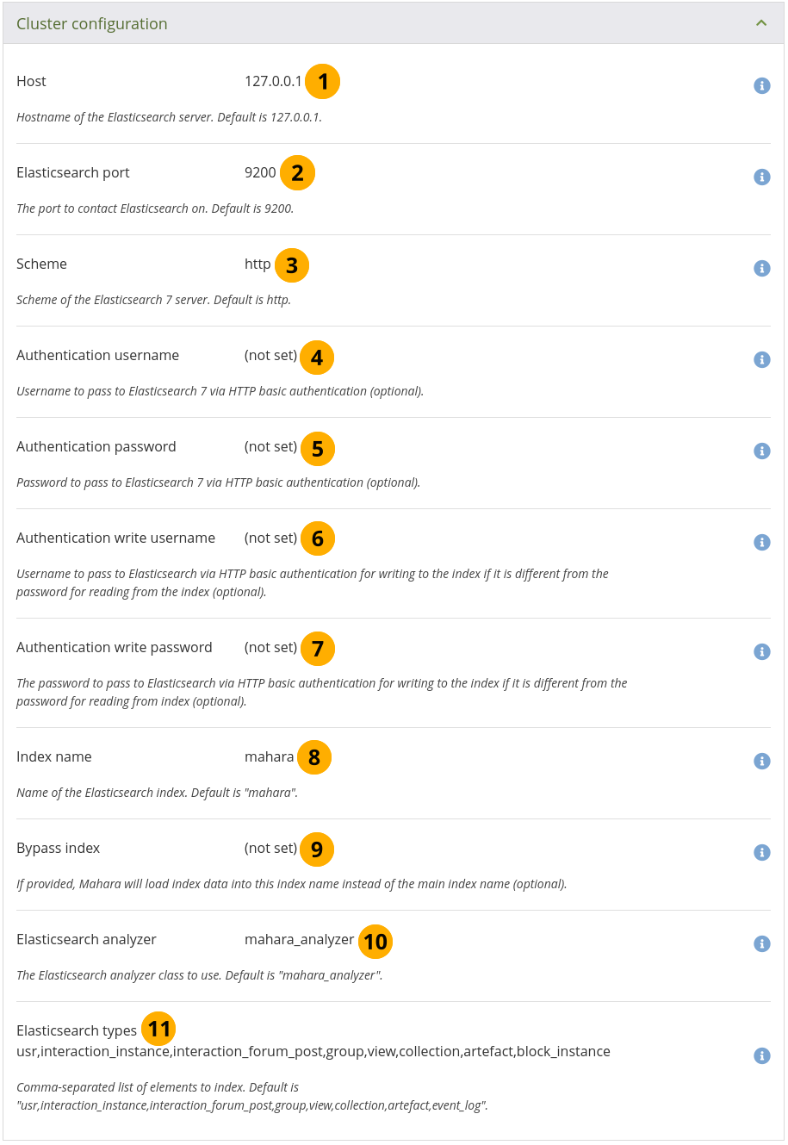
Task: Open info for Authentication write username
Action: 761,542
